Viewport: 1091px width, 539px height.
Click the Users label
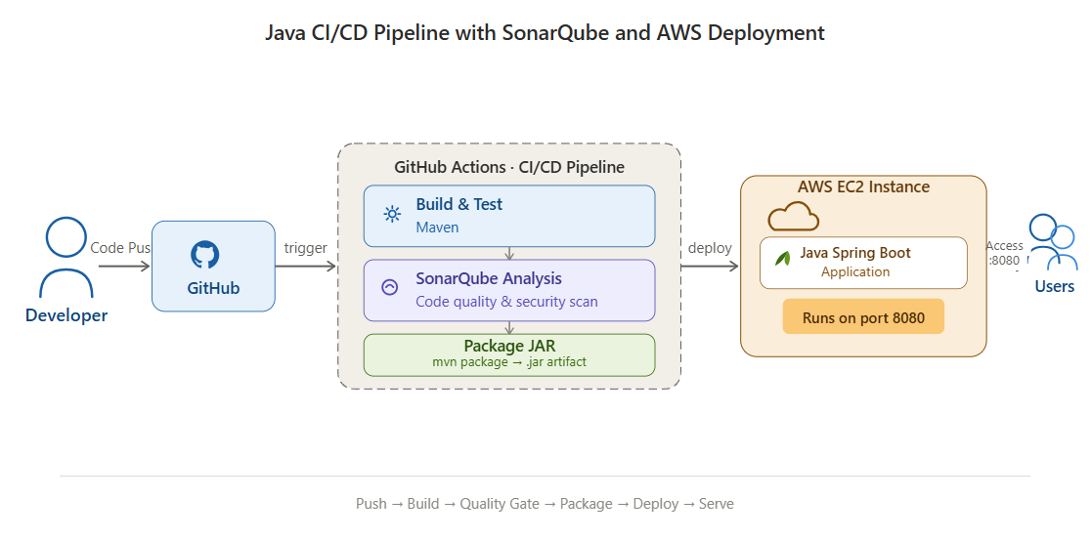tap(1054, 286)
